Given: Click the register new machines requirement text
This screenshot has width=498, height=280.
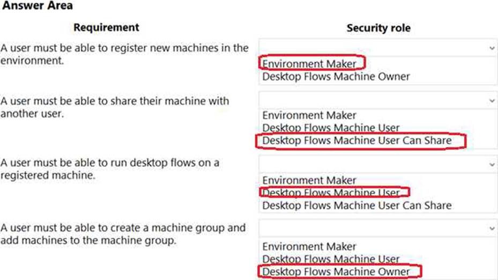Looking at the screenshot, I should [x=124, y=54].
